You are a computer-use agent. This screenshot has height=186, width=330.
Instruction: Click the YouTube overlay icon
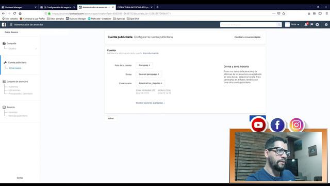point(258,125)
